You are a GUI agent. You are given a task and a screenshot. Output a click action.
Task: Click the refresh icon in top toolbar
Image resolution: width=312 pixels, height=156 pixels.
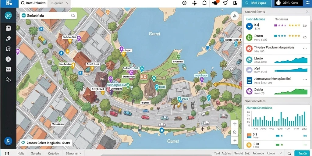pos(225,3)
